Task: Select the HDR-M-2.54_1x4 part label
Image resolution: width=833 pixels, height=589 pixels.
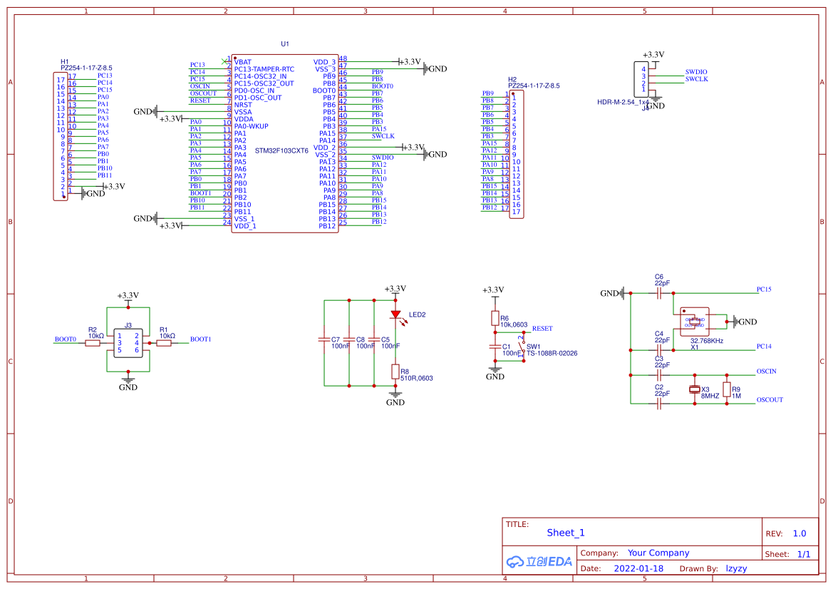Action: pyautogui.click(x=623, y=102)
